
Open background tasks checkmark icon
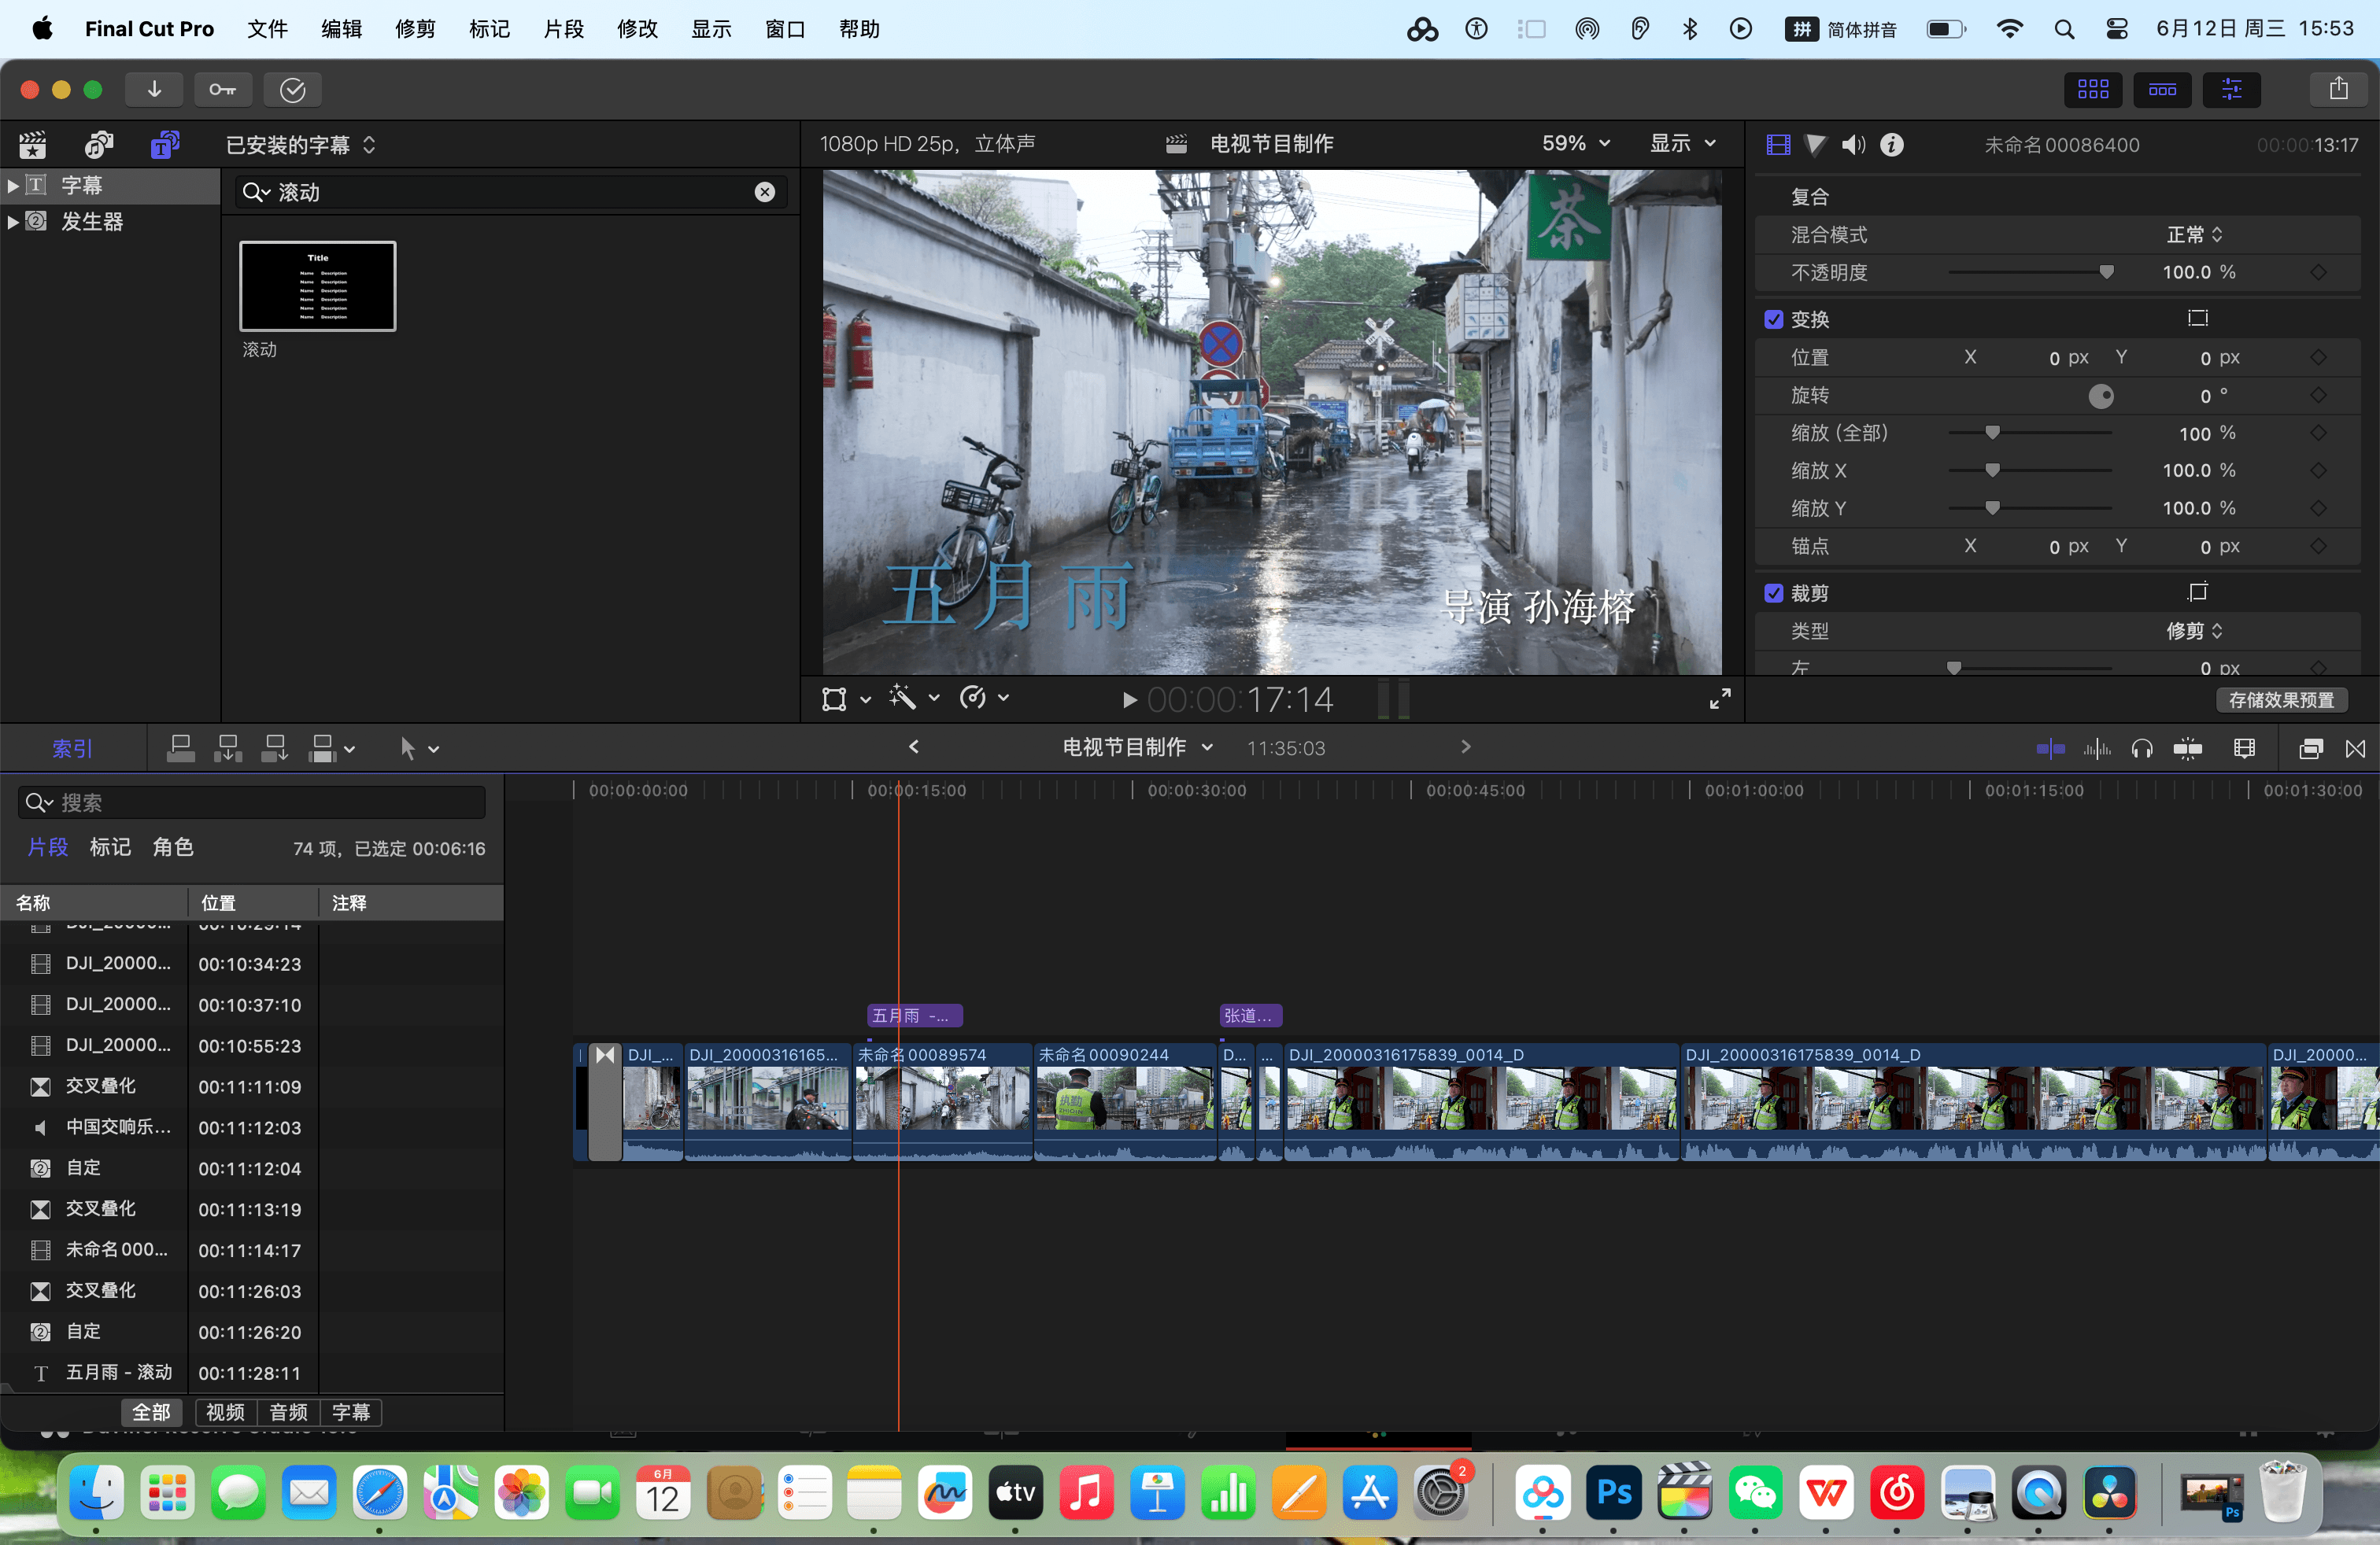[292, 90]
